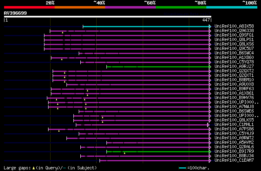Open the UniRef100_Q9C5U7 hit
The width and height of the screenshot is (261, 171).
(x=234, y=49)
